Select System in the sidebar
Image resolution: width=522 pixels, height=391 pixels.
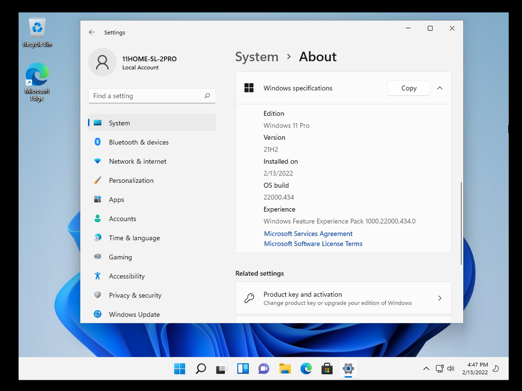152,123
